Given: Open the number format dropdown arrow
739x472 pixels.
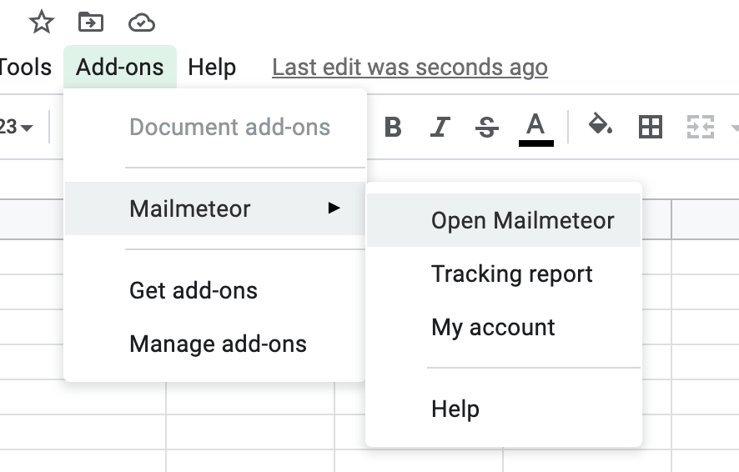Looking at the screenshot, I should point(27,128).
